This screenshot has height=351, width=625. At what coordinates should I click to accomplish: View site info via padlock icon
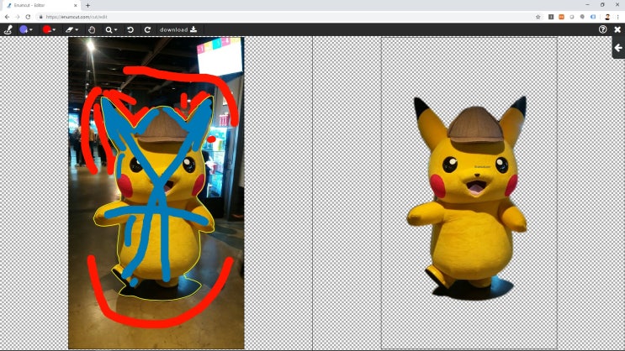coord(40,17)
